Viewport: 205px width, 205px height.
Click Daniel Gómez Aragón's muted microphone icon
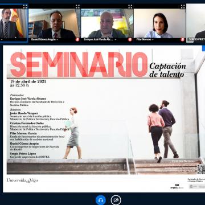coord(77,39)
